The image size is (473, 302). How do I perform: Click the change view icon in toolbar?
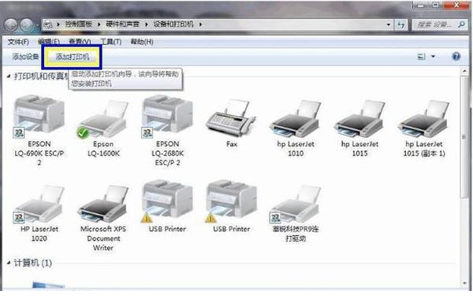421,57
